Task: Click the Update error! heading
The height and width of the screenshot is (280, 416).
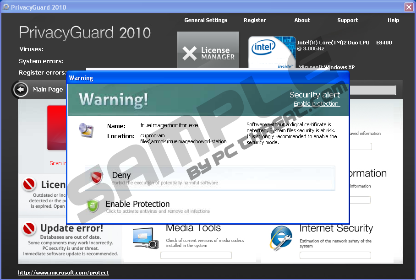Action: coord(71,228)
